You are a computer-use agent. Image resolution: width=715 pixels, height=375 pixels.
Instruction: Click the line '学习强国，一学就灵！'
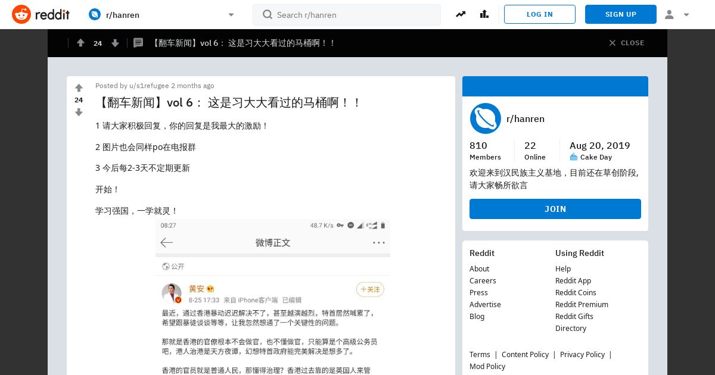coord(136,211)
